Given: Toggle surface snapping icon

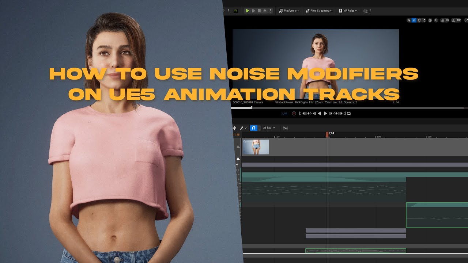Looking at the screenshot, I should coord(436,20).
